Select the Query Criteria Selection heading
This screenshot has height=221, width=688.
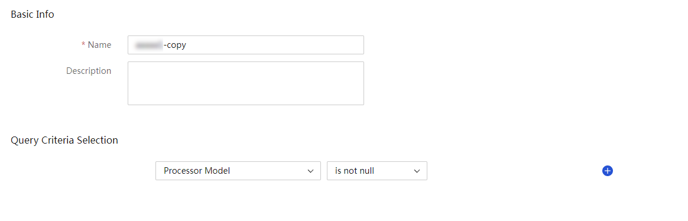(x=64, y=140)
